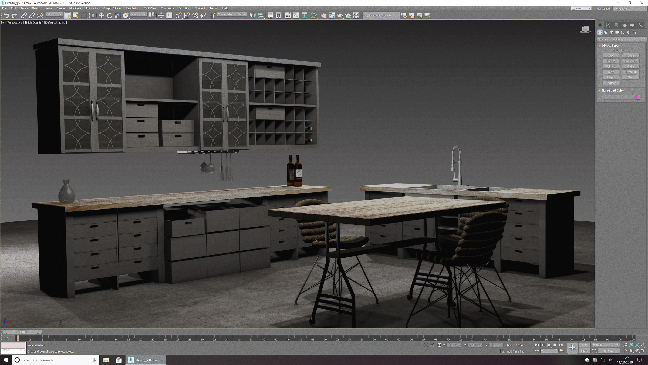Select the Cameras category icon
Viewport: 648px width, 365px height.
point(617,32)
